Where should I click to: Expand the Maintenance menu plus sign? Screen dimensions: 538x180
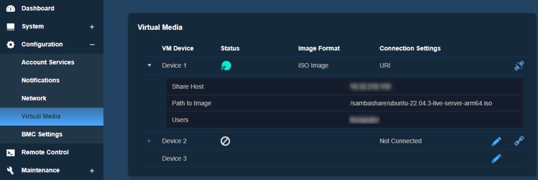pos(92,171)
